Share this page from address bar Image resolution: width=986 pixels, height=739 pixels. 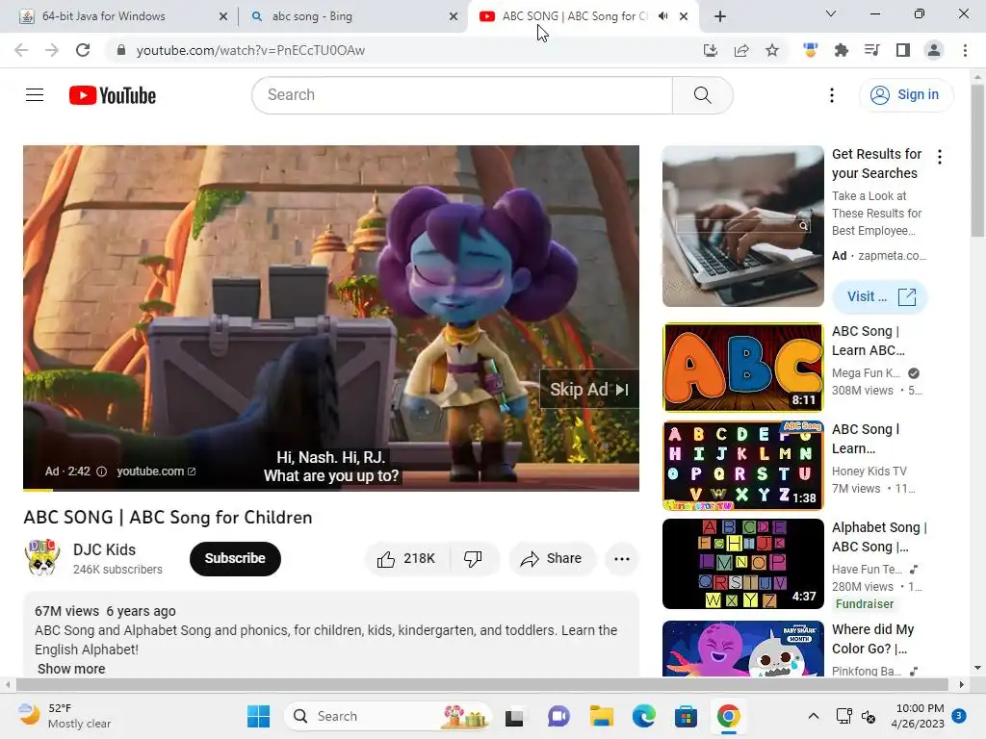[x=741, y=50]
